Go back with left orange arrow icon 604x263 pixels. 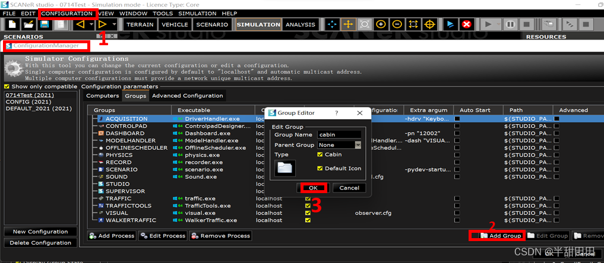[x=80, y=24]
